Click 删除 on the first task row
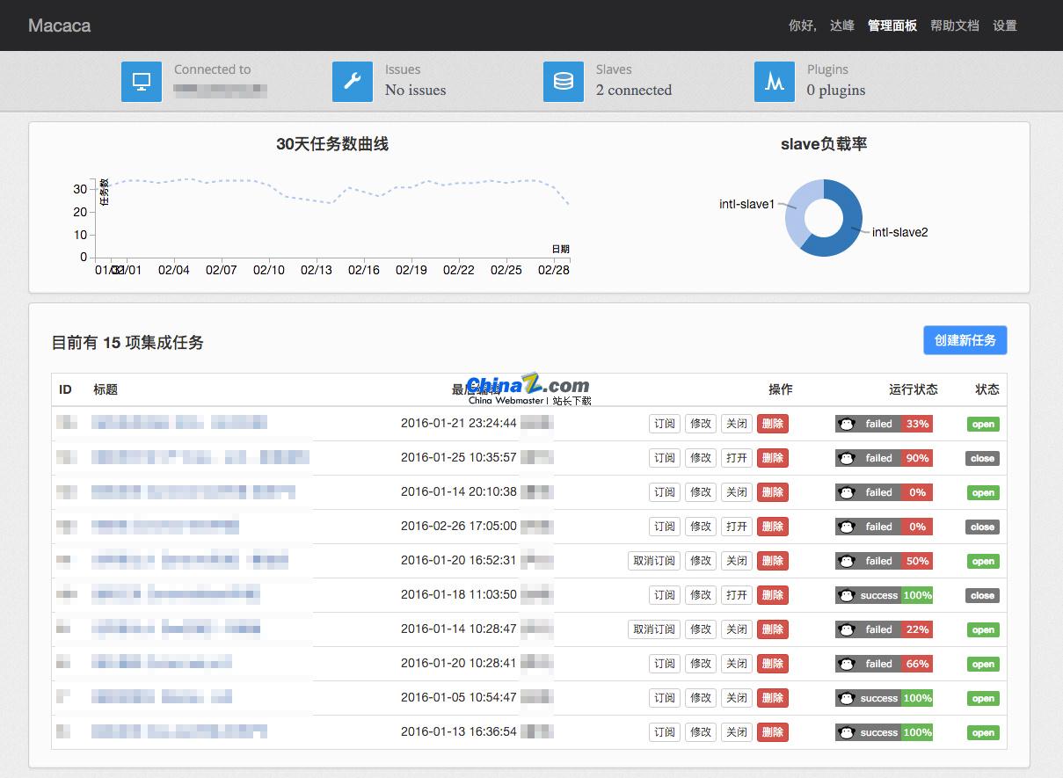The image size is (1063, 778). pyautogui.click(x=772, y=424)
